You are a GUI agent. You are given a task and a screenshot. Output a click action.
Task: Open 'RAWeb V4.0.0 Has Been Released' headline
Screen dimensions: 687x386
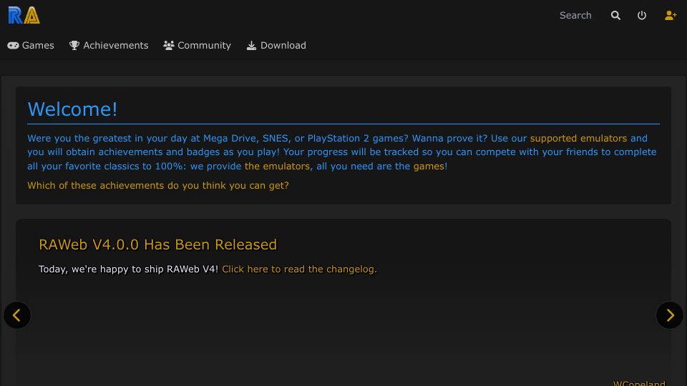157,244
